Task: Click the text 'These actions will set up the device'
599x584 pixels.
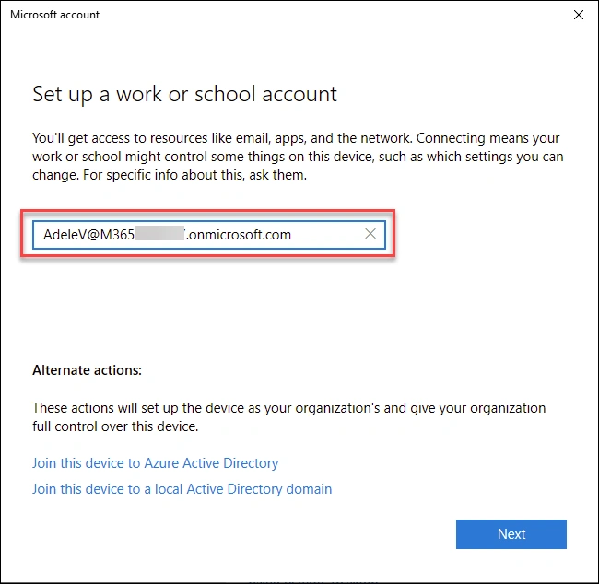Action: click(288, 416)
